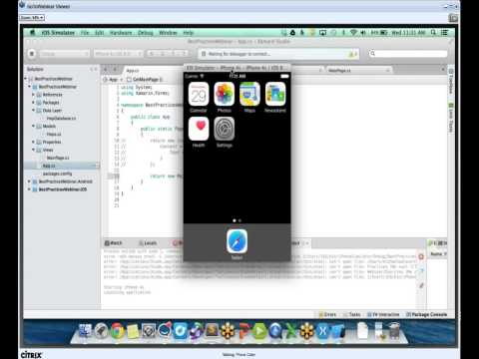
Task: Open the Trash in the Dock
Action: (394, 331)
